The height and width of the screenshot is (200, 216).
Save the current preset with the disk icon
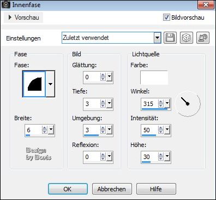coord(170,38)
